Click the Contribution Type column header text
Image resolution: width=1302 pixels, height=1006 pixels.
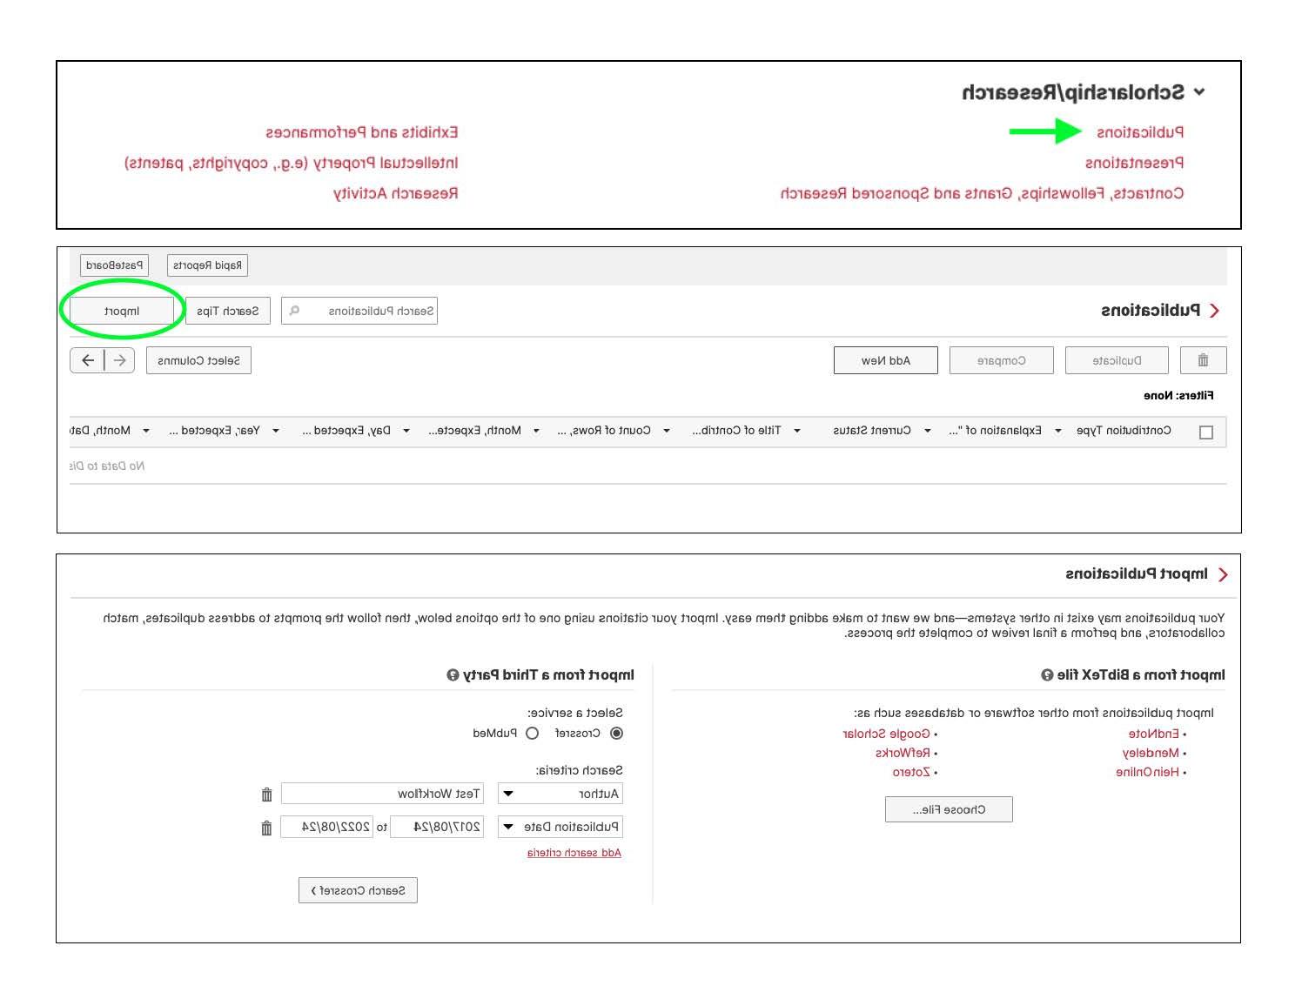pyautogui.click(x=1124, y=431)
